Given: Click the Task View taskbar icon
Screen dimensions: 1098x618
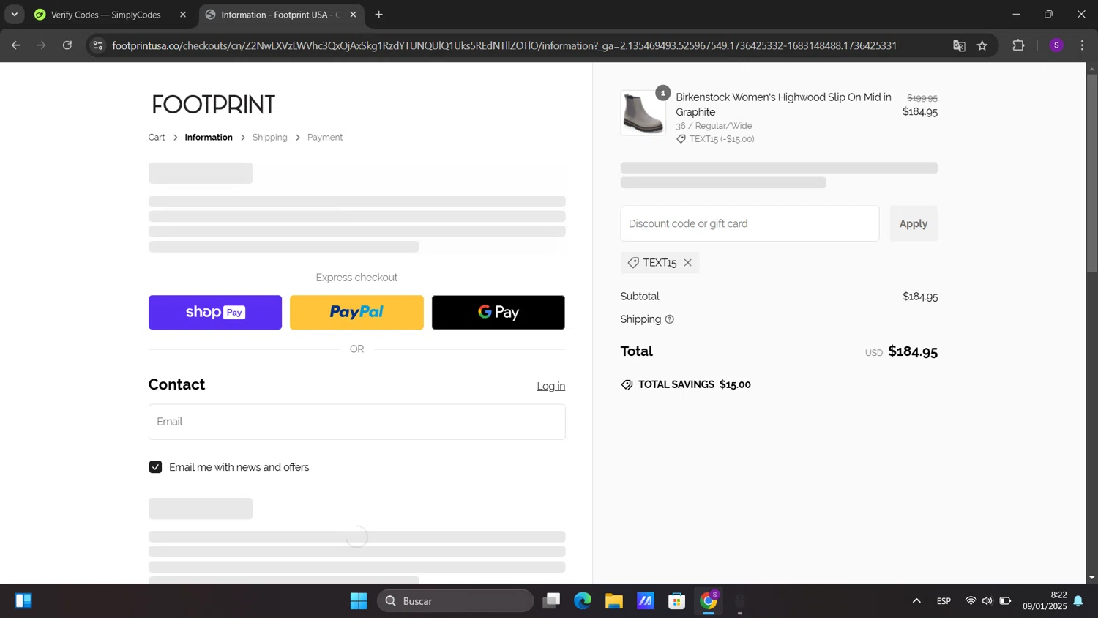Looking at the screenshot, I should (x=551, y=601).
